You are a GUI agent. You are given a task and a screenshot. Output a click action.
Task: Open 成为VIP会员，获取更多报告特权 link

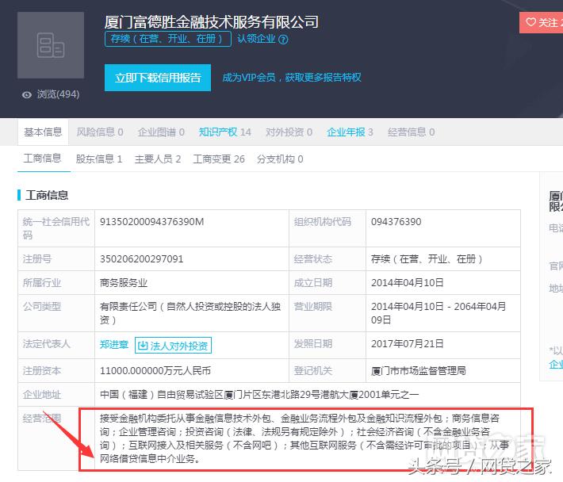click(x=292, y=78)
